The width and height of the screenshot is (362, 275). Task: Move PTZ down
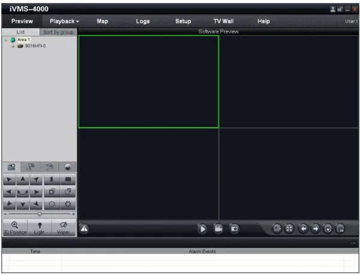(x=23, y=204)
